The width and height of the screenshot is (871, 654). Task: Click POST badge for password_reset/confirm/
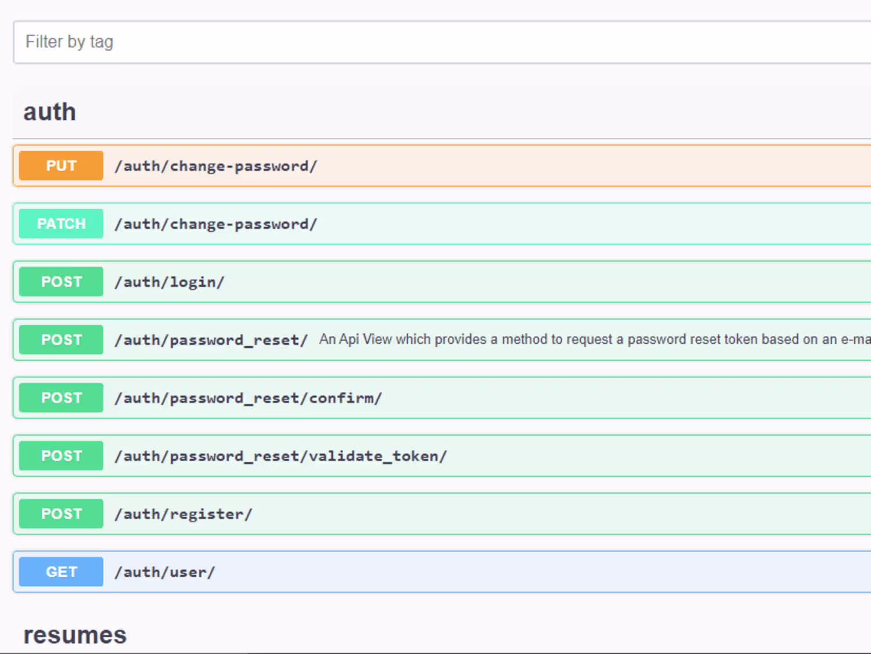(x=61, y=398)
